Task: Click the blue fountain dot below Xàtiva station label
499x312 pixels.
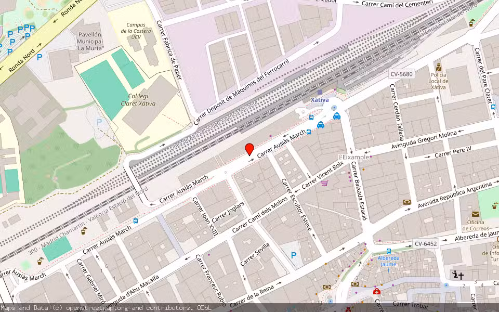Action: (x=334, y=108)
